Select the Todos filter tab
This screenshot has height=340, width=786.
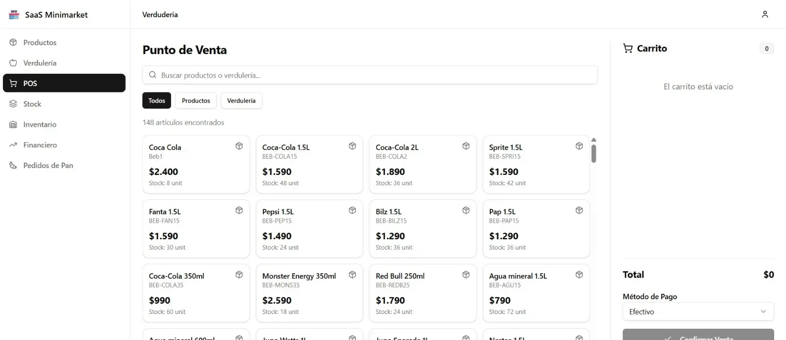[x=157, y=100]
